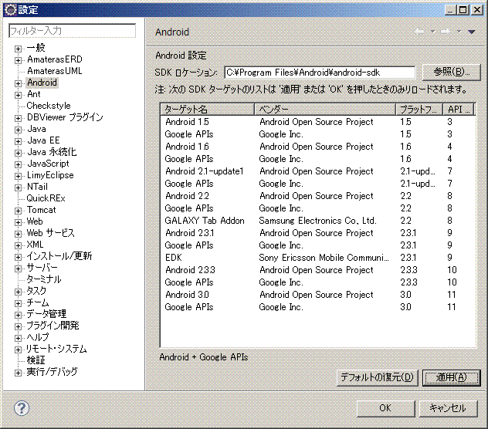Image resolution: width=488 pixels, height=429 pixels.
Task: Click the 適用(A) apply button
Action: click(x=451, y=377)
